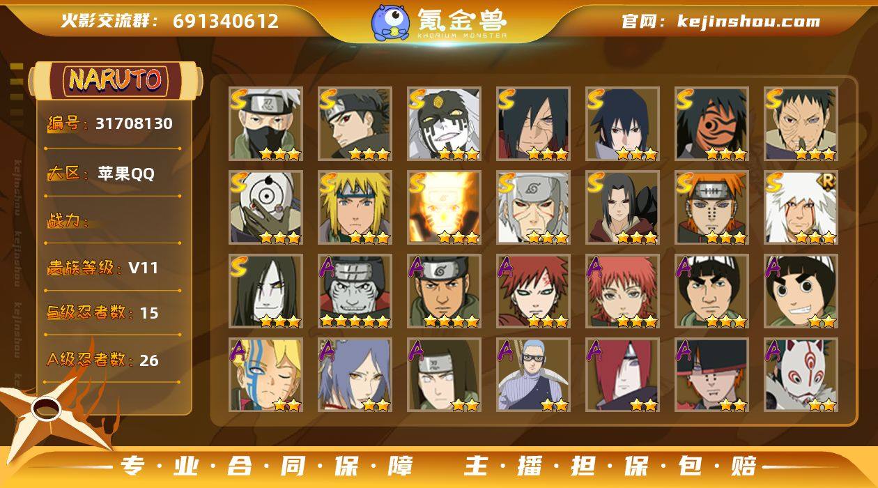Select the five-star blue shark-faced ninja

click(355, 291)
